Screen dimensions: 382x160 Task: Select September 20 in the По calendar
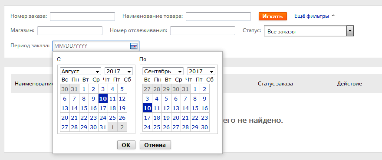pos(176,118)
